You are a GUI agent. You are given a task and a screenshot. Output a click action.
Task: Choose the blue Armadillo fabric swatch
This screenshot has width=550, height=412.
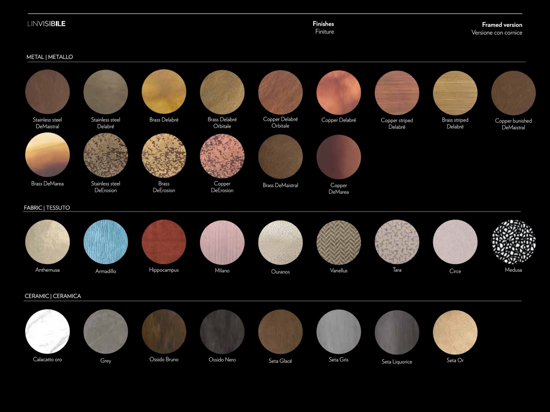tap(105, 242)
